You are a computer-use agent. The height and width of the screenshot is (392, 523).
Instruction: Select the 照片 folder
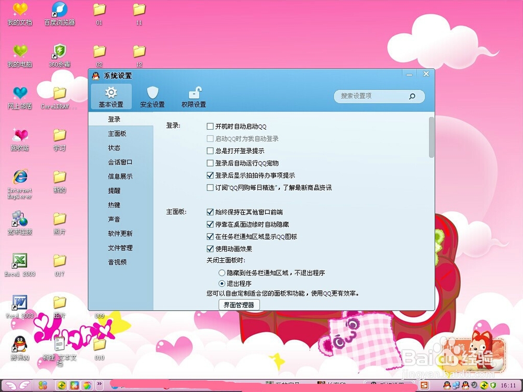[x=60, y=223]
